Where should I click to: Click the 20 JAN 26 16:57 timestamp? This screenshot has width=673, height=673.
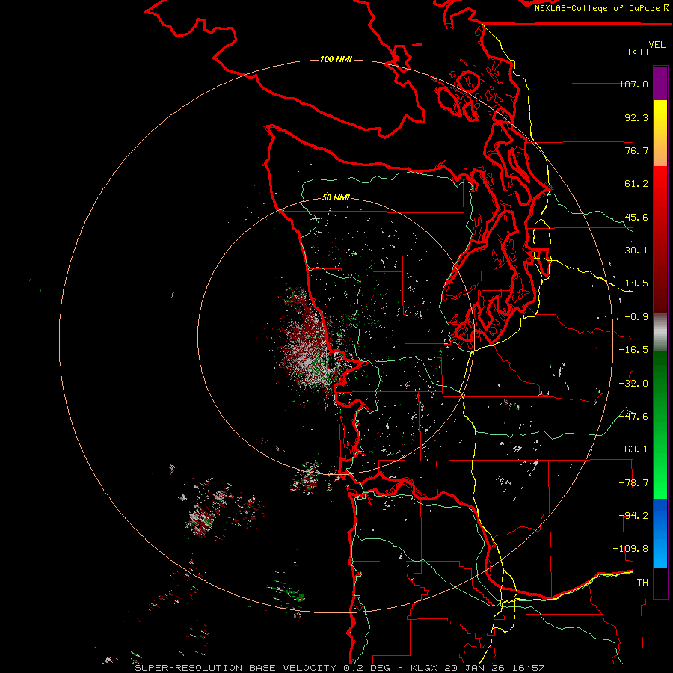(x=494, y=668)
